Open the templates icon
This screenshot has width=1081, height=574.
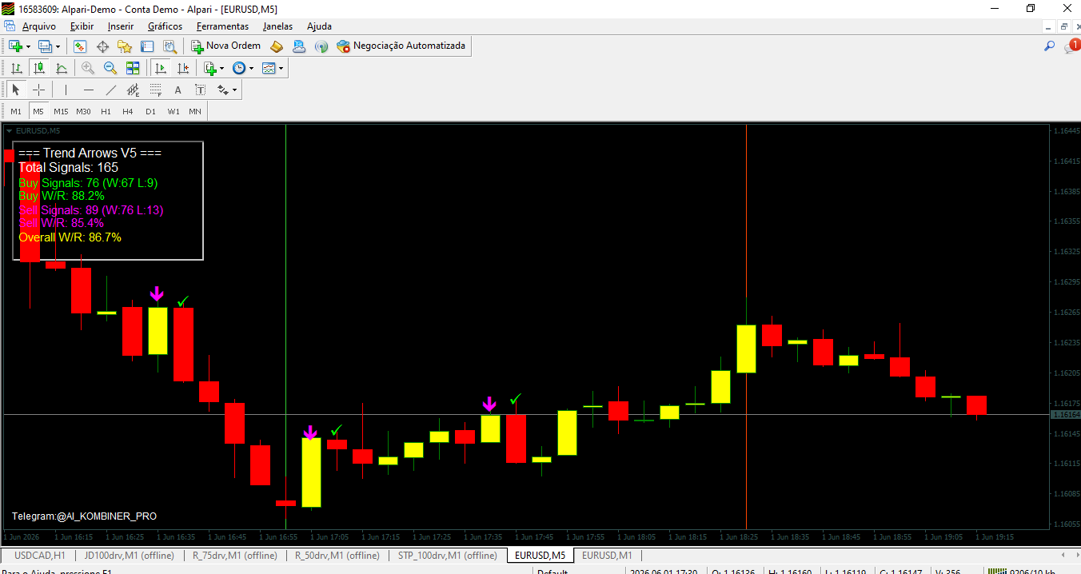pos(269,68)
